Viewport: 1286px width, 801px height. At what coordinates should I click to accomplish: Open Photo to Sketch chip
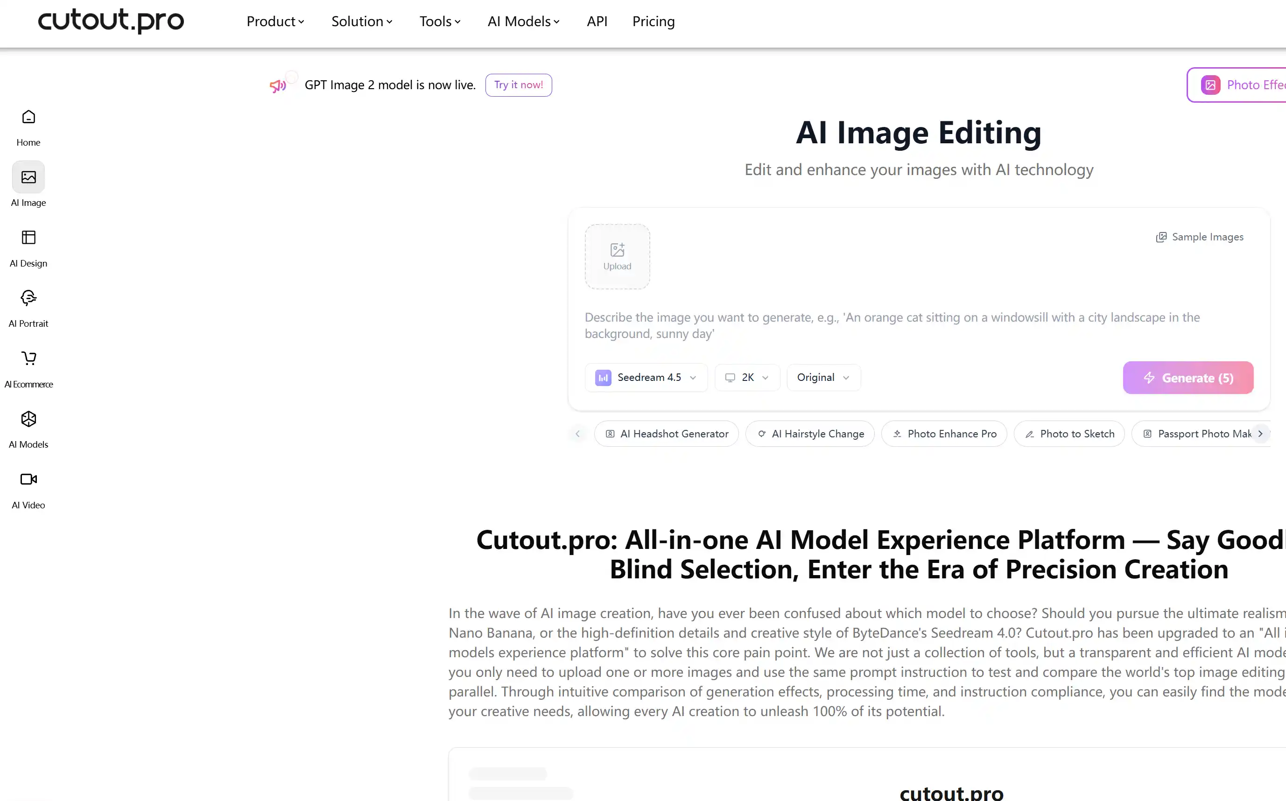pos(1069,434)
